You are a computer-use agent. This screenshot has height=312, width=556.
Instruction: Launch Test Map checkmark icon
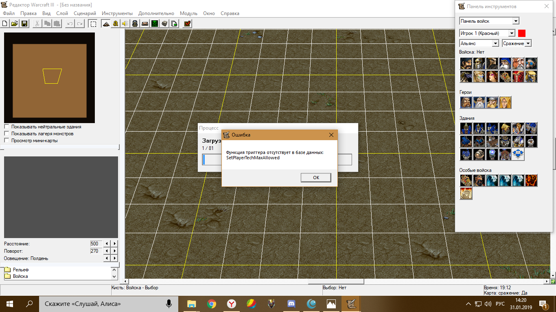[187, 24]
